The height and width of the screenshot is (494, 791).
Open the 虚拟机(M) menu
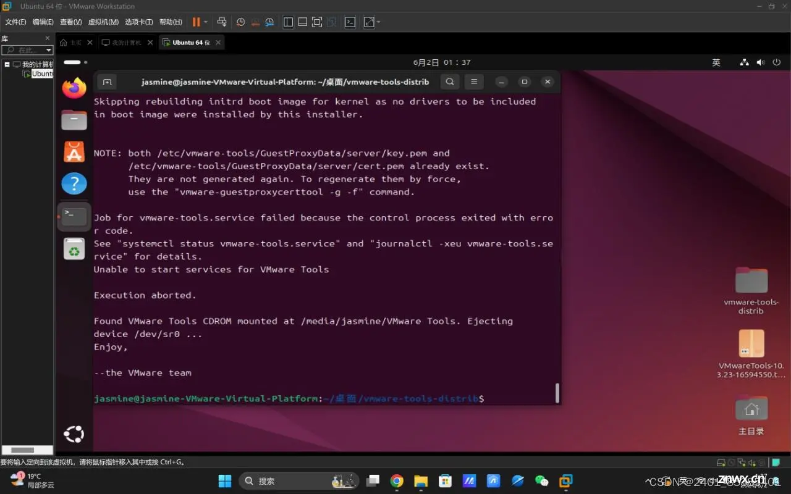(103, 22)
